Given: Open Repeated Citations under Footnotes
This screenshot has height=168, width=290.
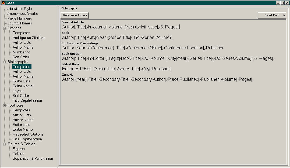Looking at the screenshot, I should tap(28, 134).
